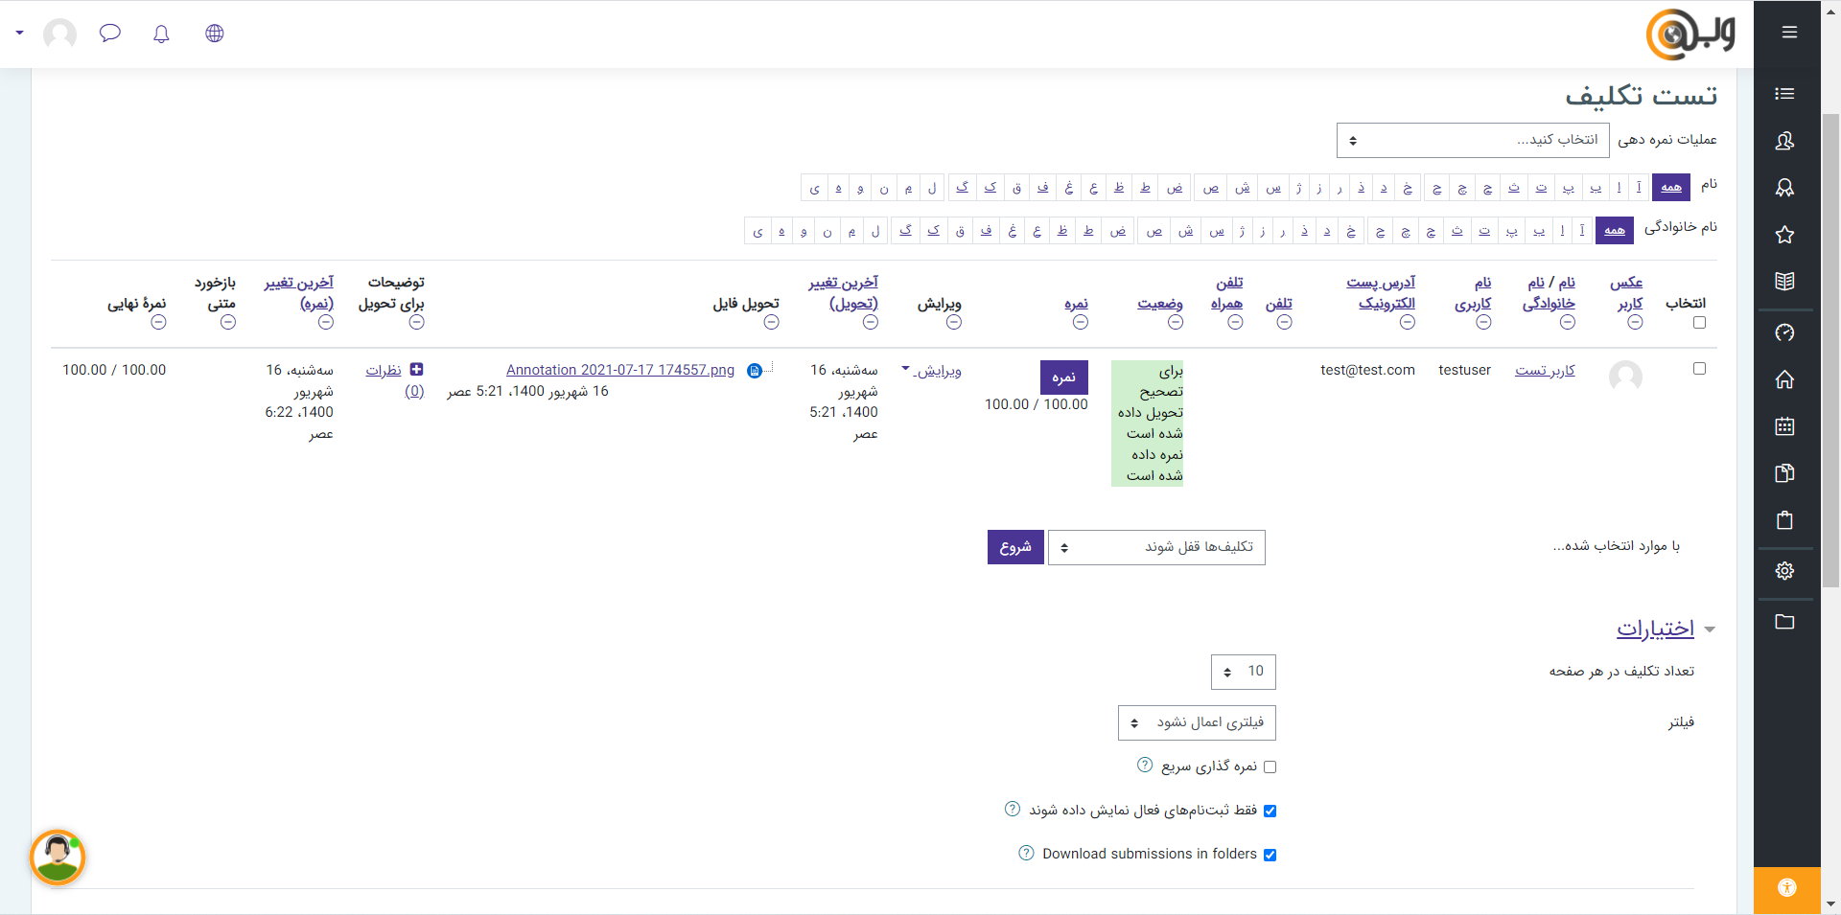Click the language globe icon
The height and width of the screenshot is (915, 1841).
click(x=215, y=34)
